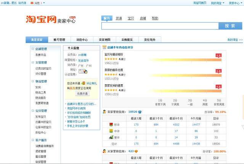
Task: Click the 4.8 badge for 卖家发货的速度
Action: [x=218, y=87]
